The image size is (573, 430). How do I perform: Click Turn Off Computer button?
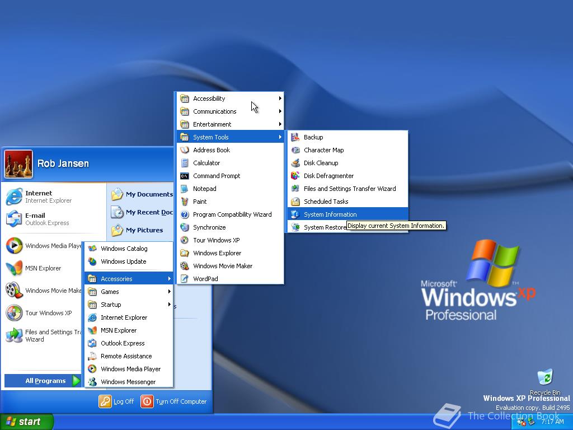(174, 401)
